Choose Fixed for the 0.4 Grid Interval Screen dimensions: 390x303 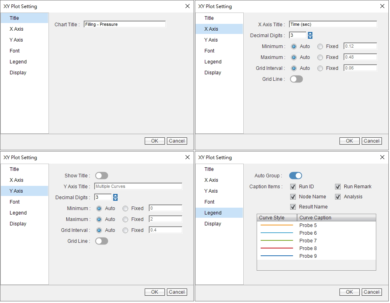tap(125, 230)
